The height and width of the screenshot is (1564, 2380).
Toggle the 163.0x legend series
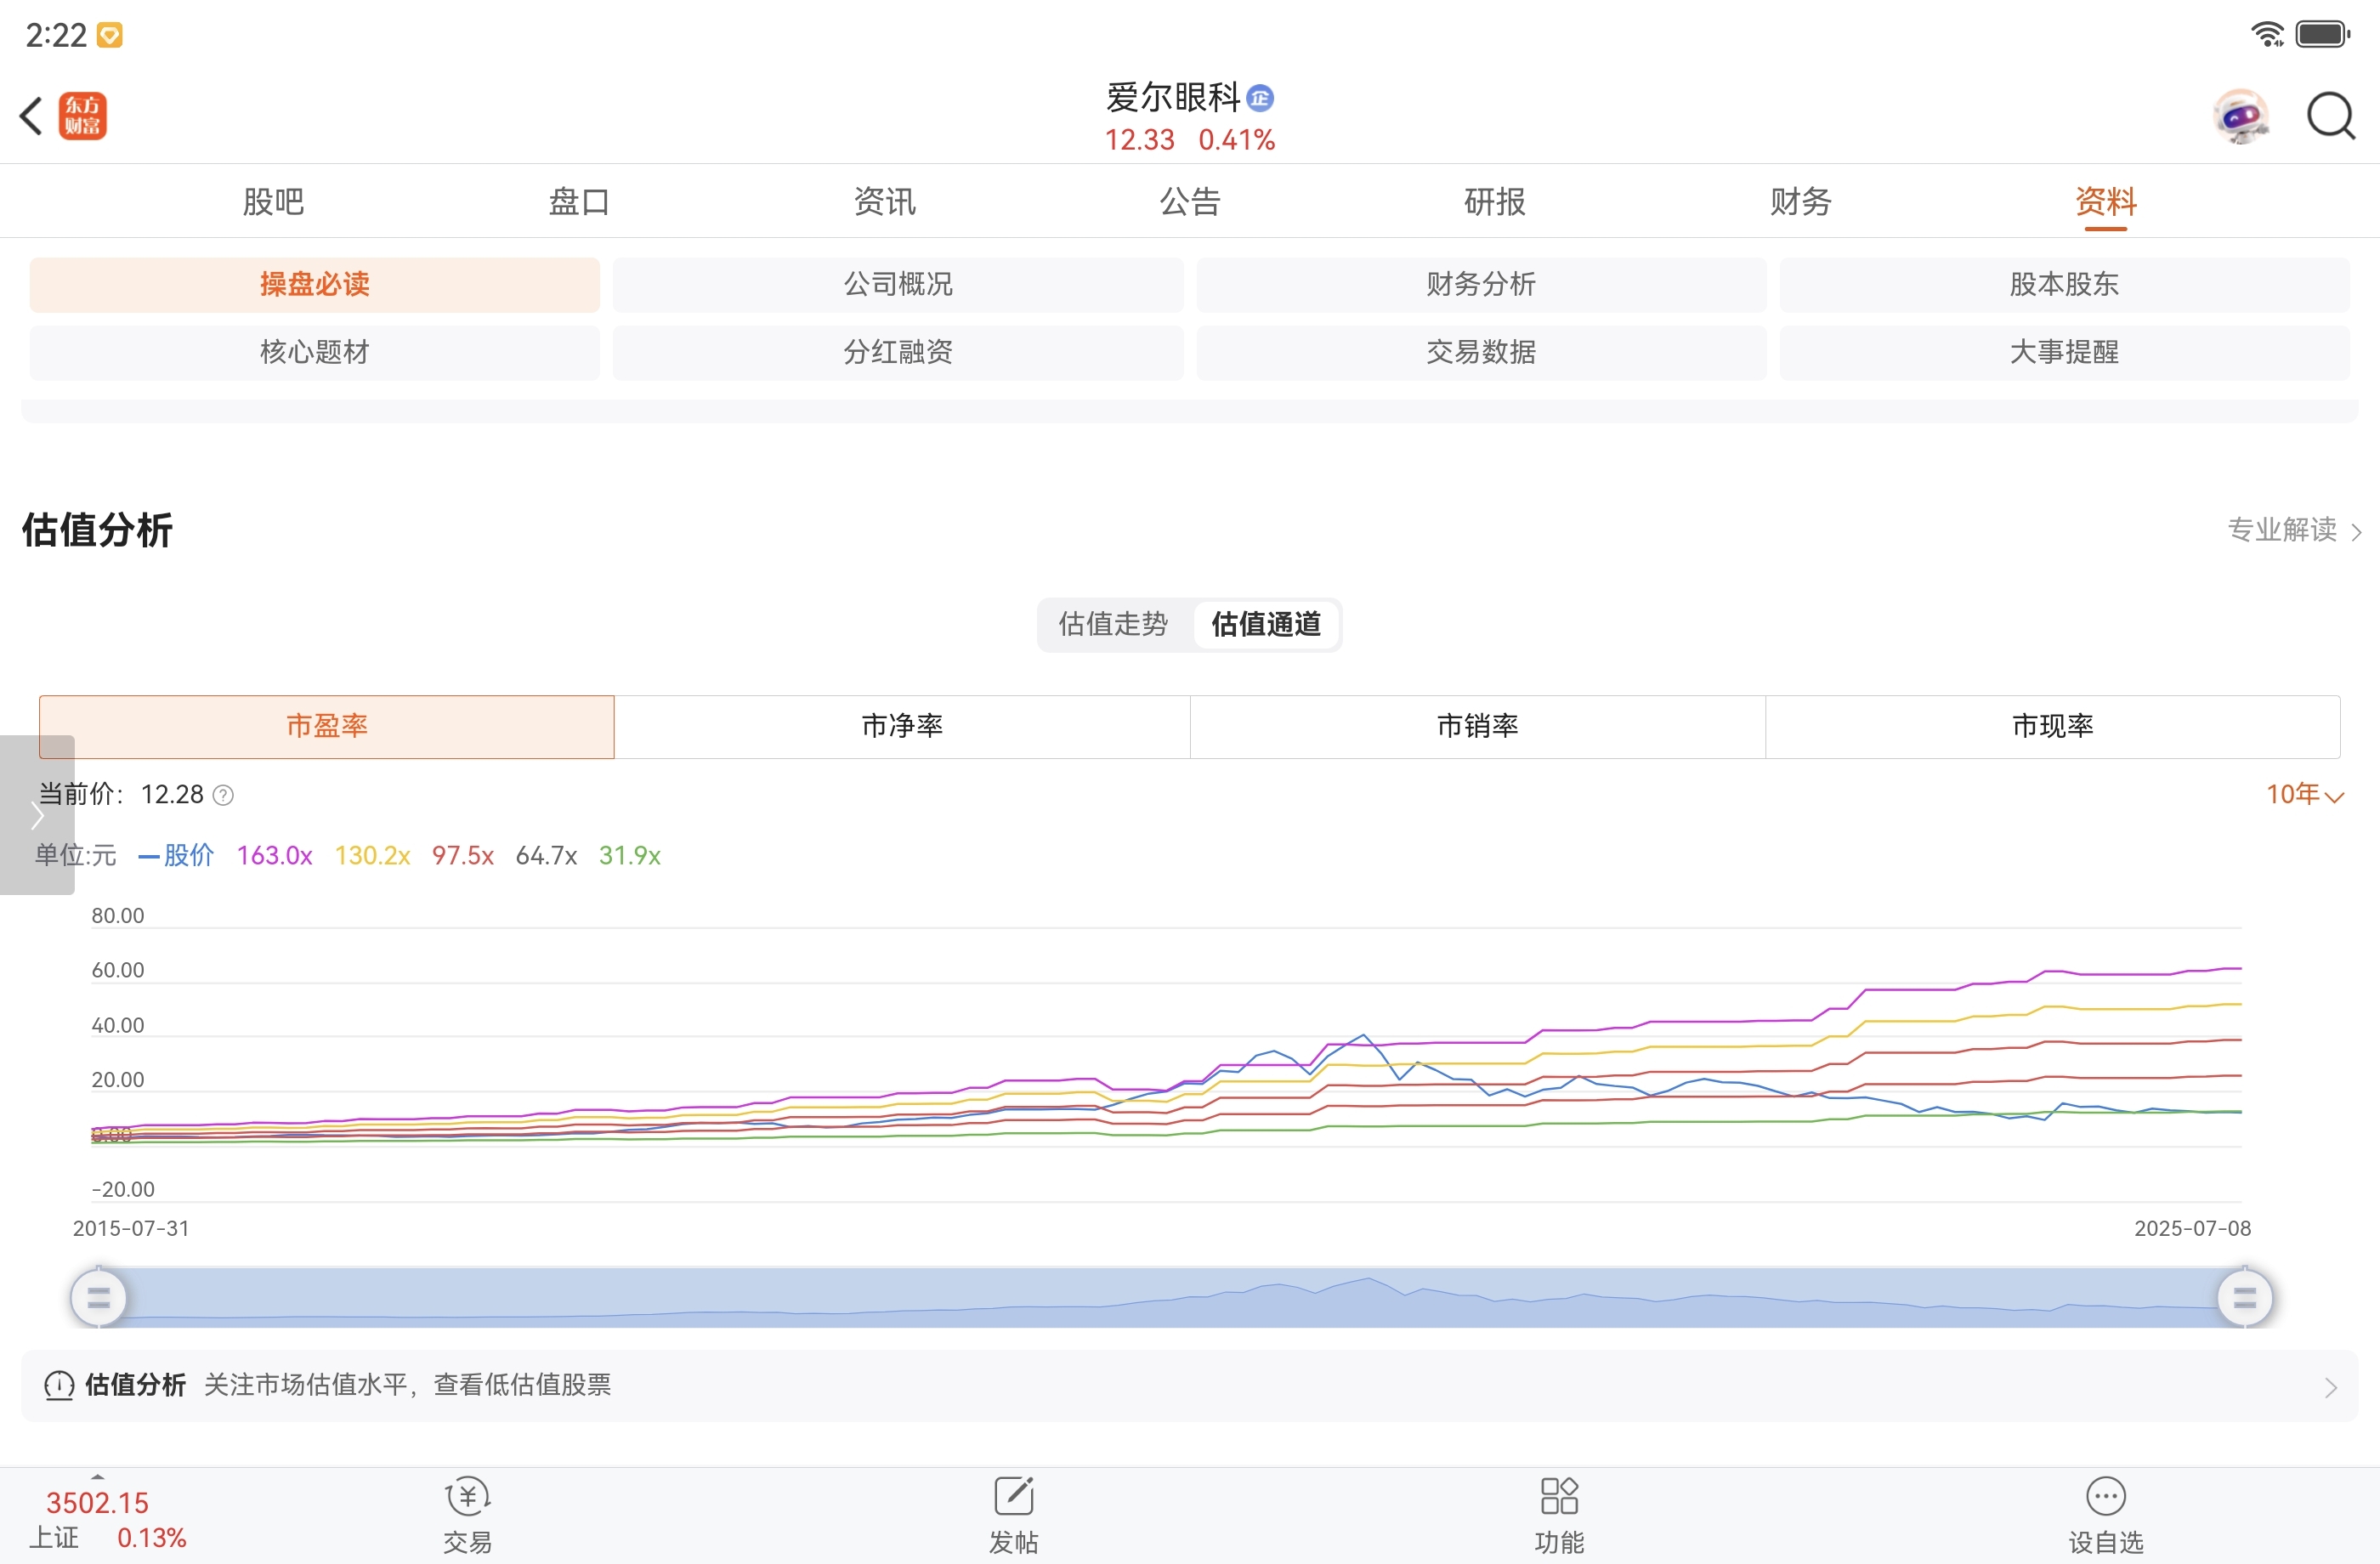pyautogui.click(x=274, y=856)
